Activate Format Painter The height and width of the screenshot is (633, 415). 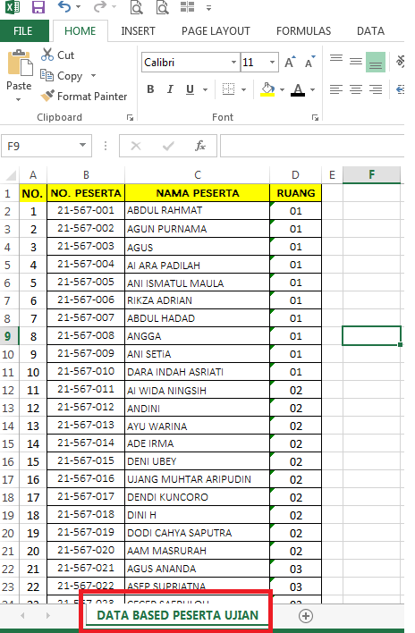[84, 96]
